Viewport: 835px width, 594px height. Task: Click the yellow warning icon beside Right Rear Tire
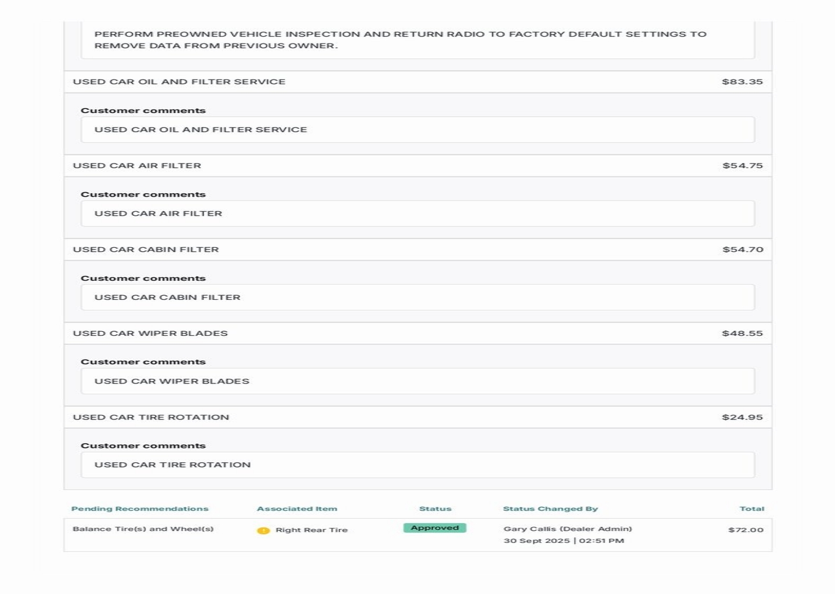(263, 530)
